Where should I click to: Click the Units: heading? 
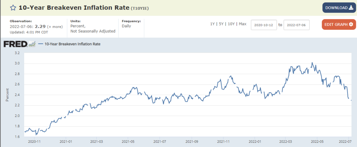[75, 21]
